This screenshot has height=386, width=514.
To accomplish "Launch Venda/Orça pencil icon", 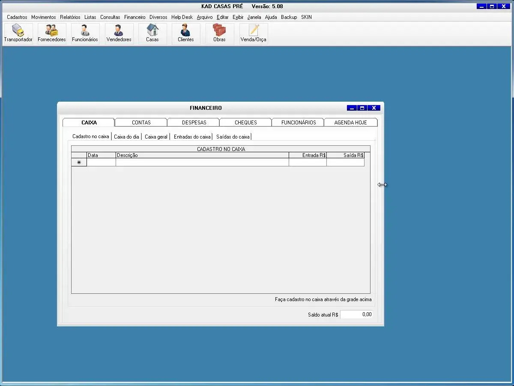I will click(253, 33).
